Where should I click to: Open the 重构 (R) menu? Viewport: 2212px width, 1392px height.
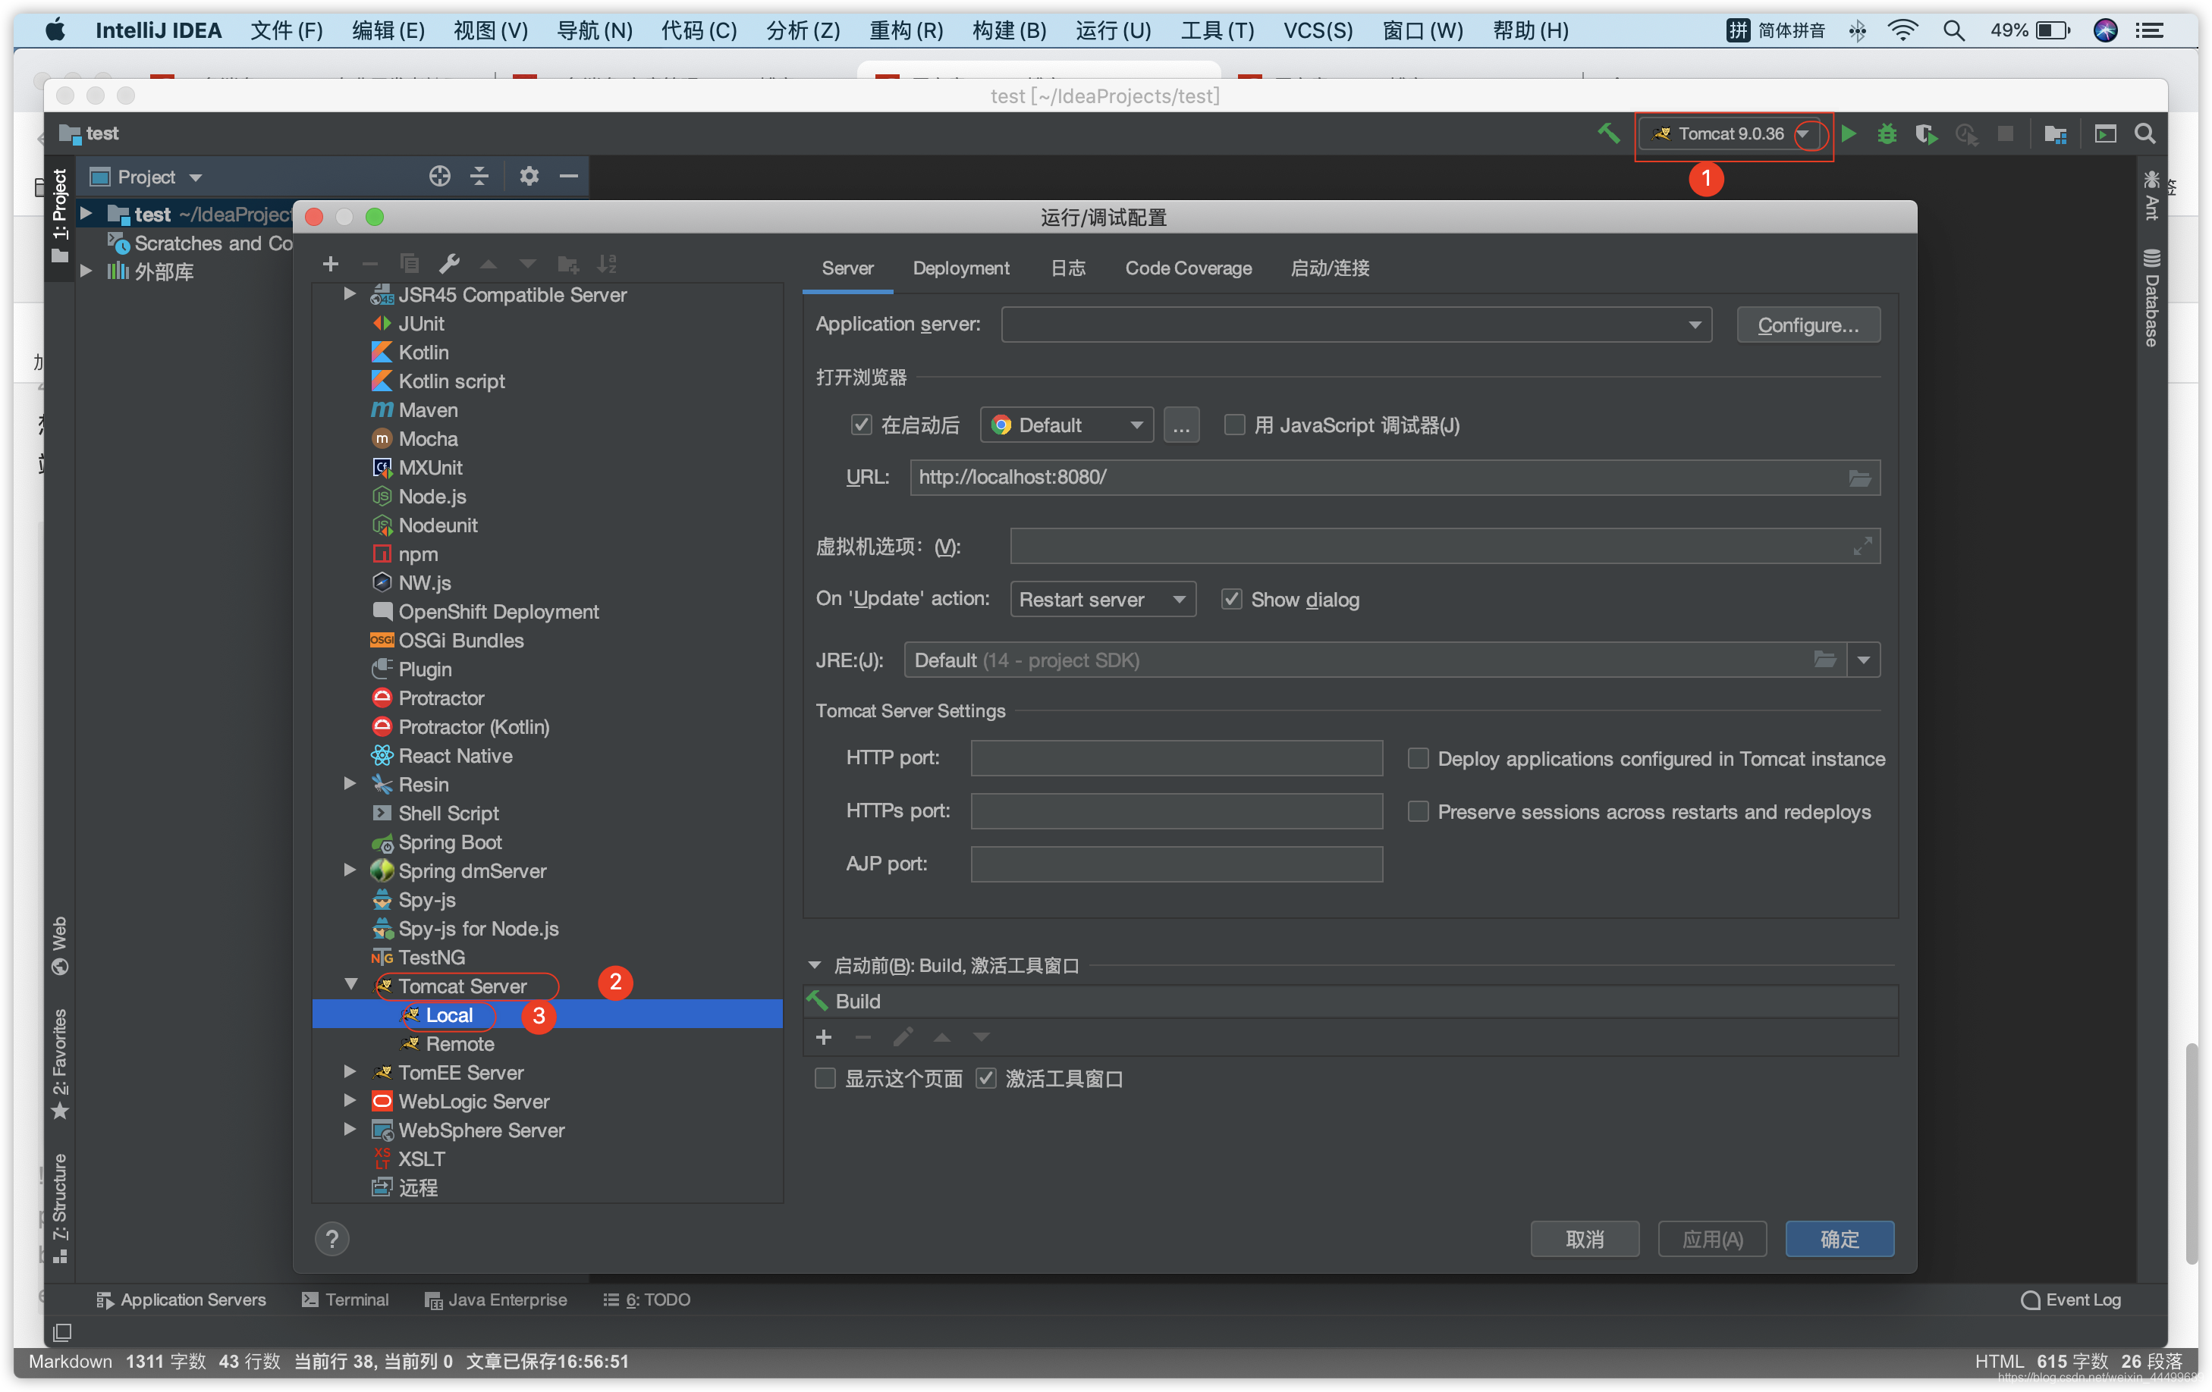[x=906, y=30]
